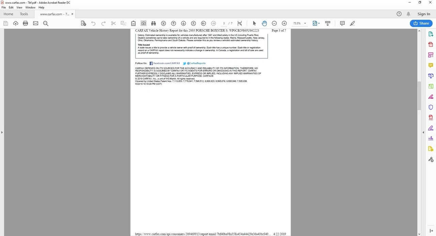This screenshot has height=236, width=436.
Task: Go to last page icon
Action: [x=193, y=23]
